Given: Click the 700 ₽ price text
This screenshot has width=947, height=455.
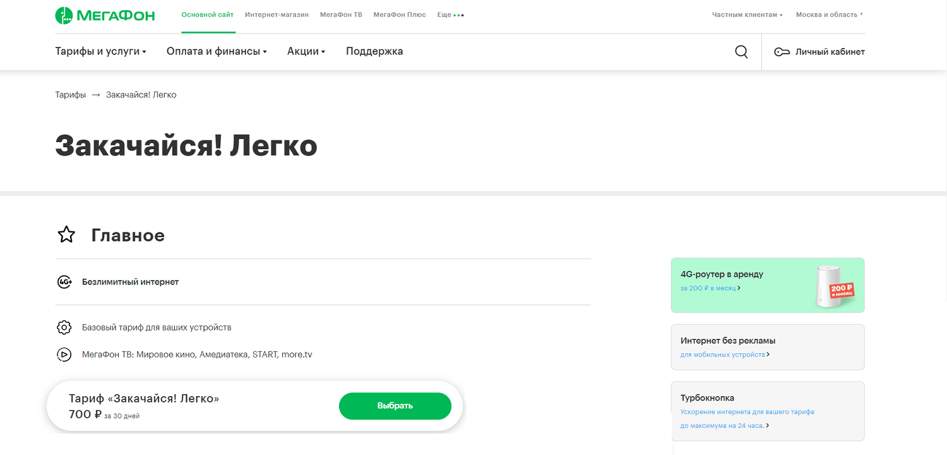Looking at the screenshot, I should [x=85, y=415].
